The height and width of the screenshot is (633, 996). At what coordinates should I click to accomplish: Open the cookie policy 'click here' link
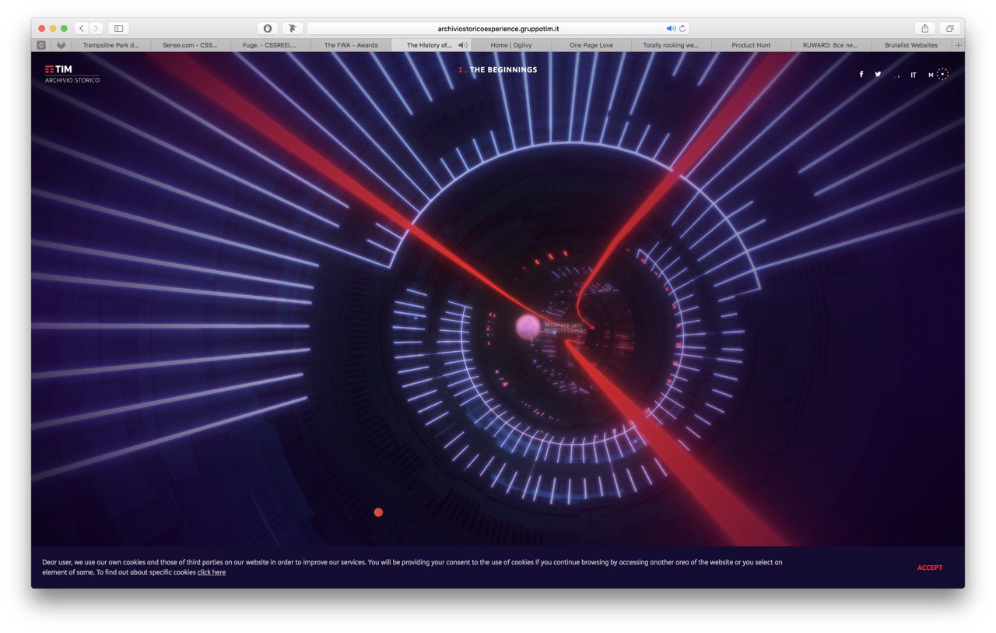pos(212,572)
